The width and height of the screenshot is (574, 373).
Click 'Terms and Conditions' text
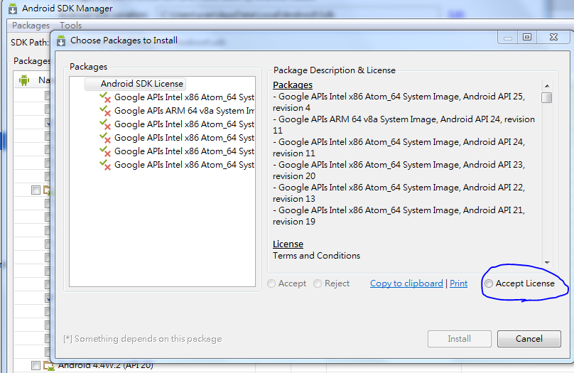pyautogui.click(x=316, y=256)
